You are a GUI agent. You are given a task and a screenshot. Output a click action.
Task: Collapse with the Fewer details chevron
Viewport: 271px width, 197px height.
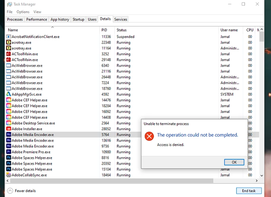click(x=10, y=191)
